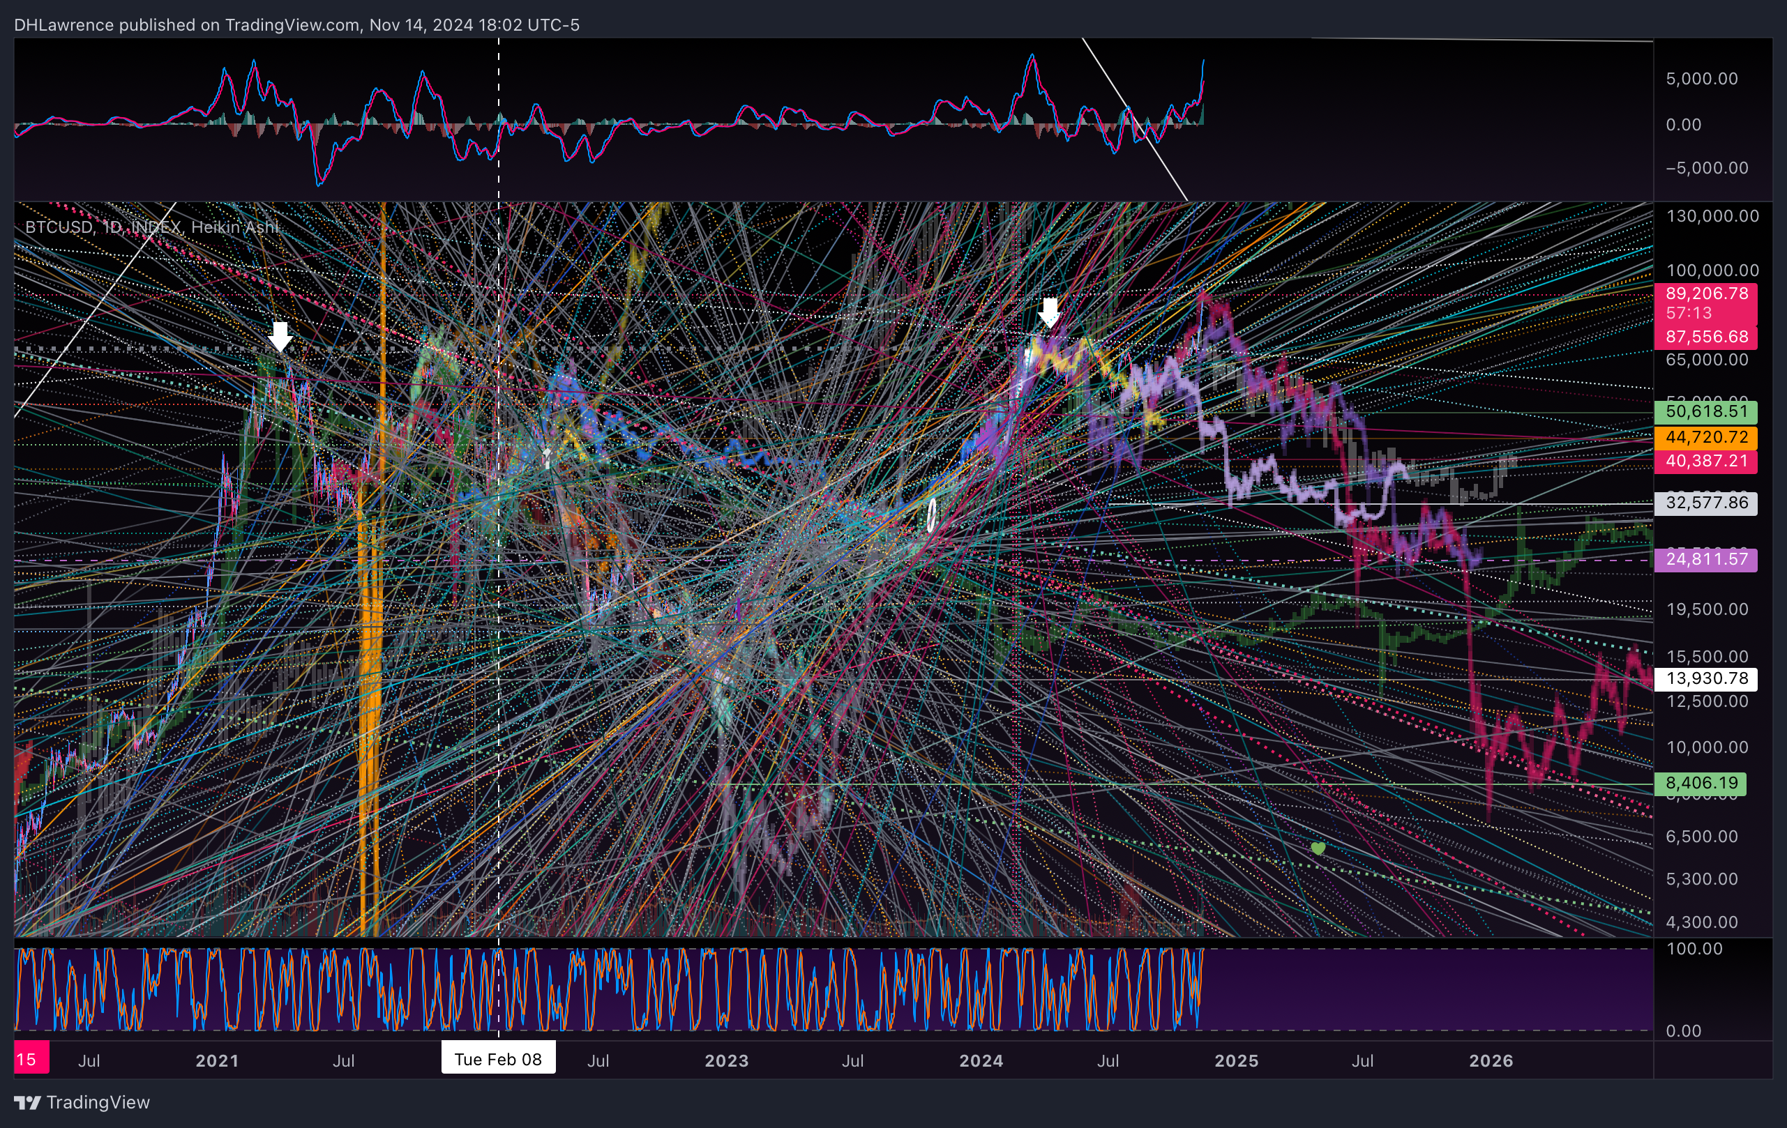This screenshot has height=1128, width=1787.
Task: Click the Tue Feb 08 crosshair date label
Action: [498, 1059]
